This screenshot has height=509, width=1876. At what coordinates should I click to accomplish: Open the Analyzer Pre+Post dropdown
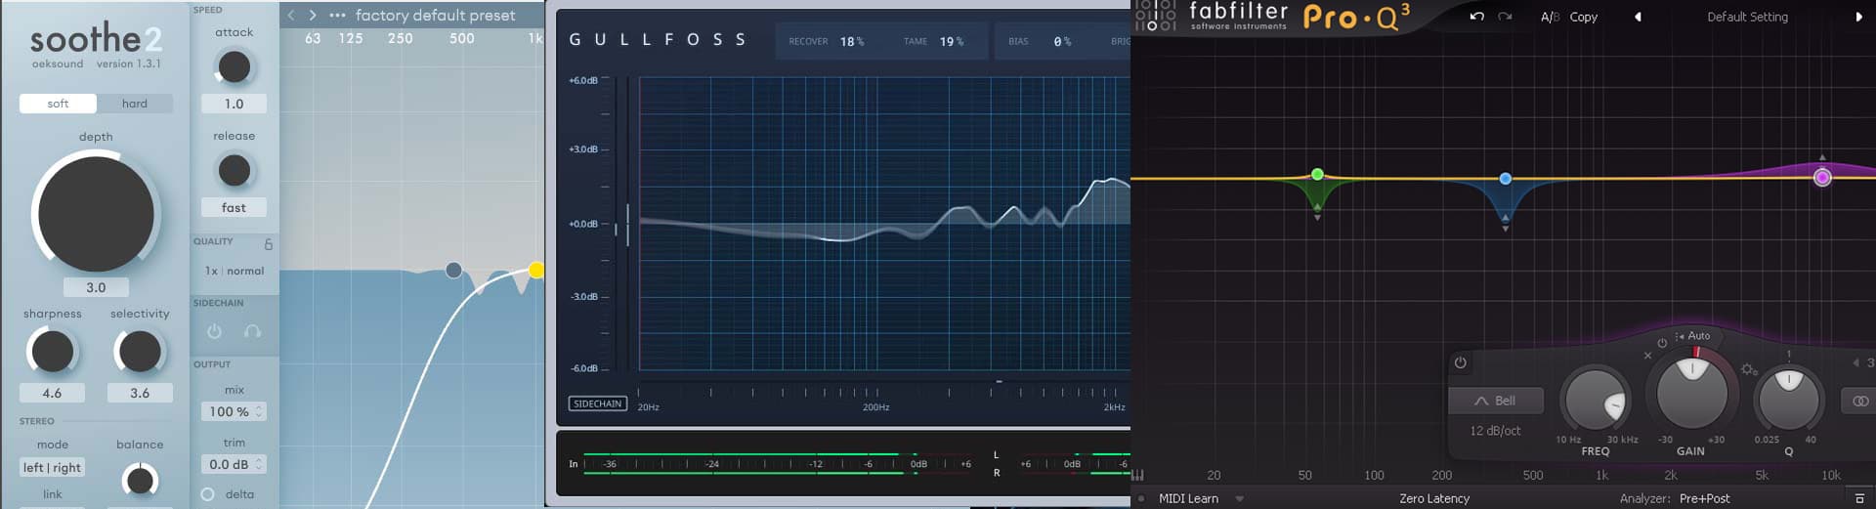[x=1704, y=498]
